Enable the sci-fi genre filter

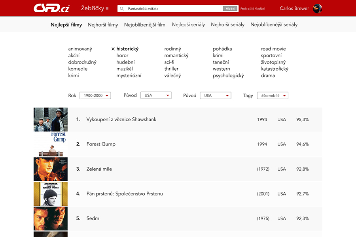click(x=169, y=62)
